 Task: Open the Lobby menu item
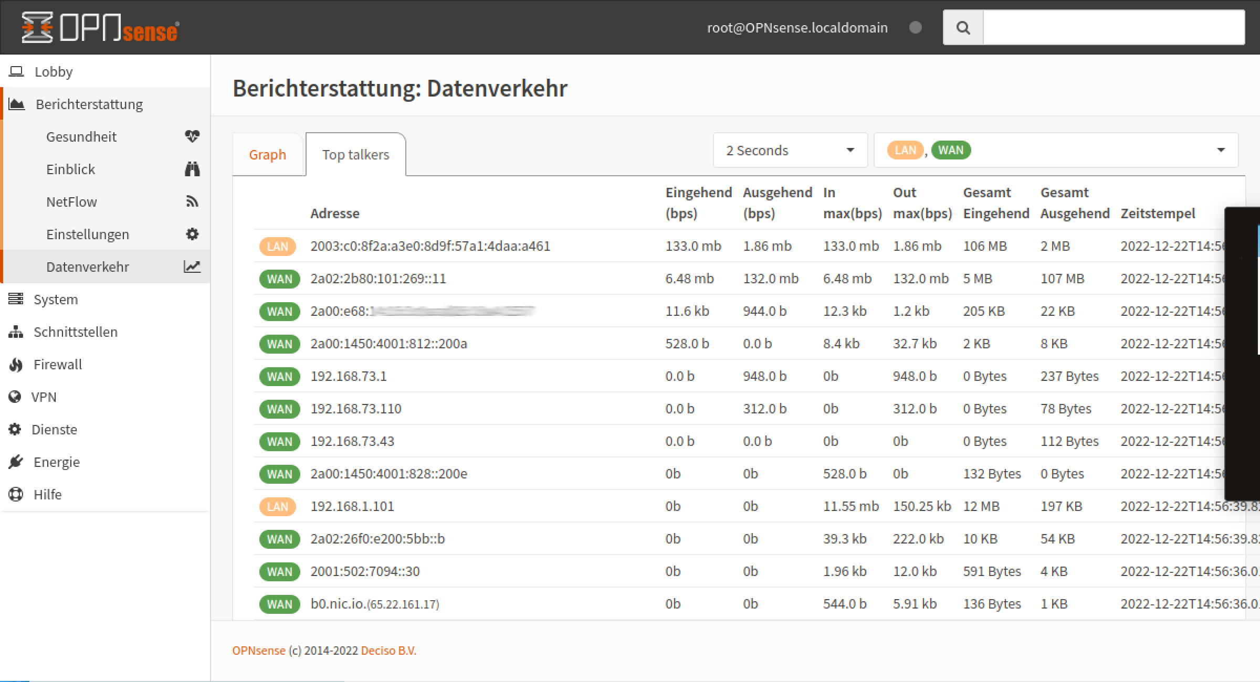[53, 72]
